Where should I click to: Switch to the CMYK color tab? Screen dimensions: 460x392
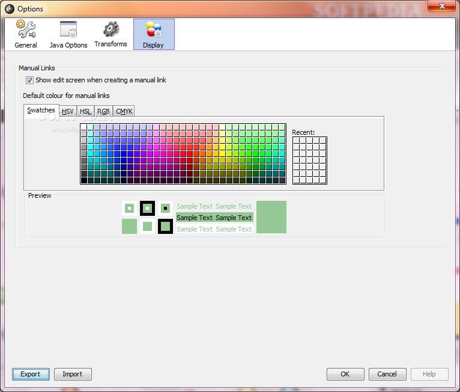pos(124,111)
